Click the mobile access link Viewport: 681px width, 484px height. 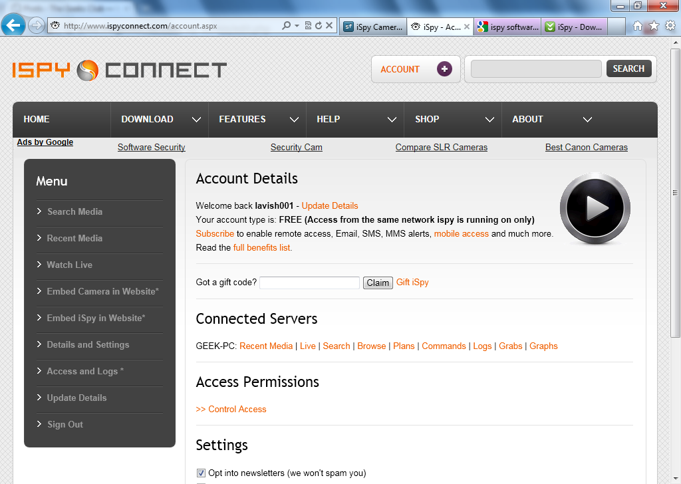[x=462, y=233]
